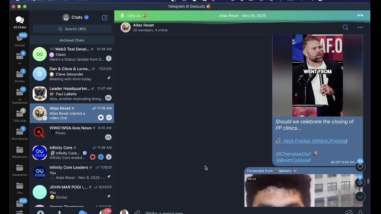
Task: Open the Web3 Test Devel... chat
Action: point(72,54)
